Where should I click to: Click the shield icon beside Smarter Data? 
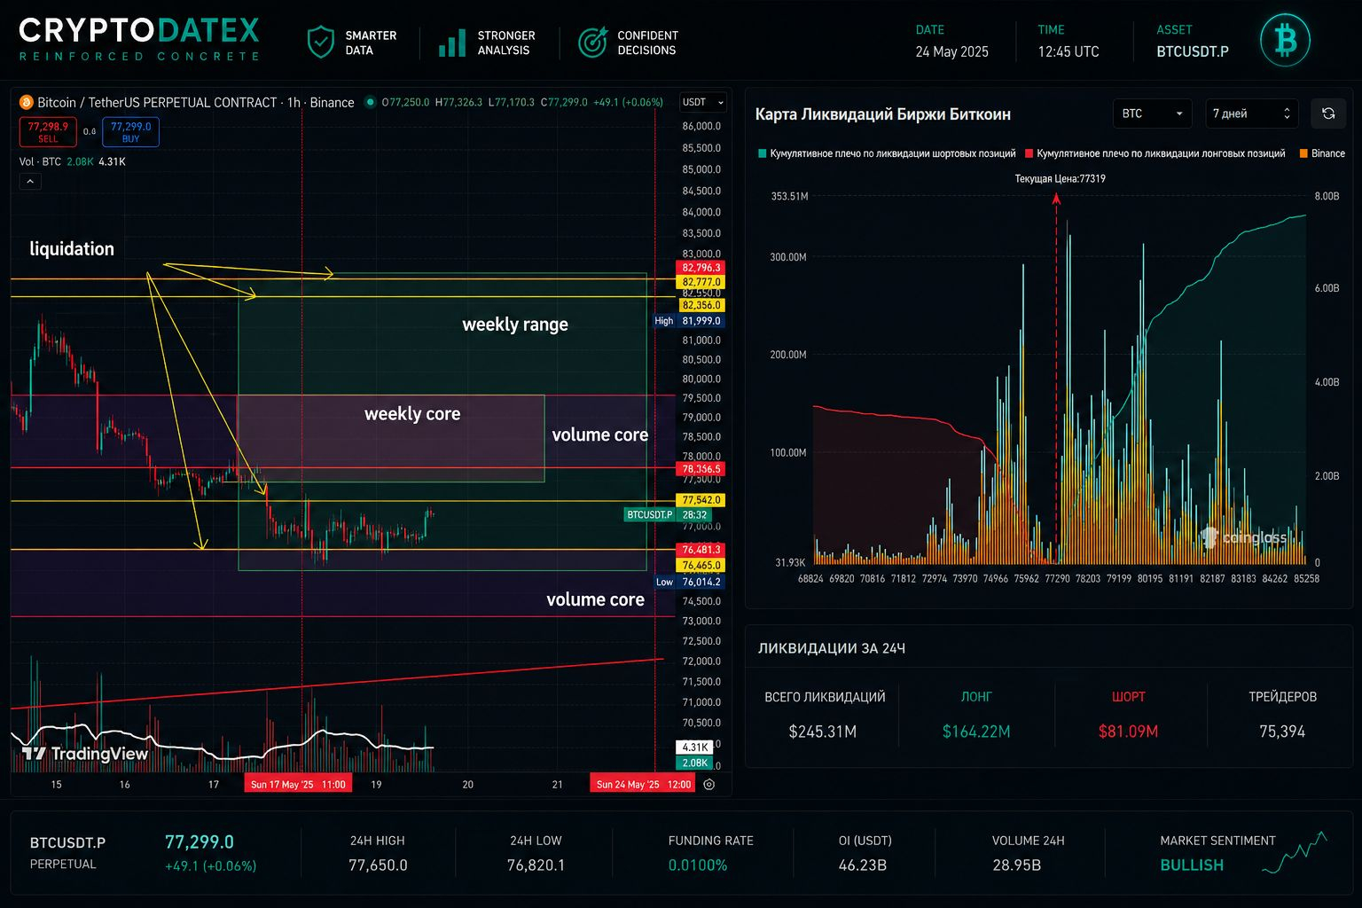(x=320, y=42)
